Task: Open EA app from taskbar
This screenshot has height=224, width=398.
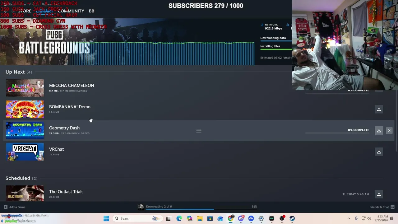Action: click(x=251, y=218)
